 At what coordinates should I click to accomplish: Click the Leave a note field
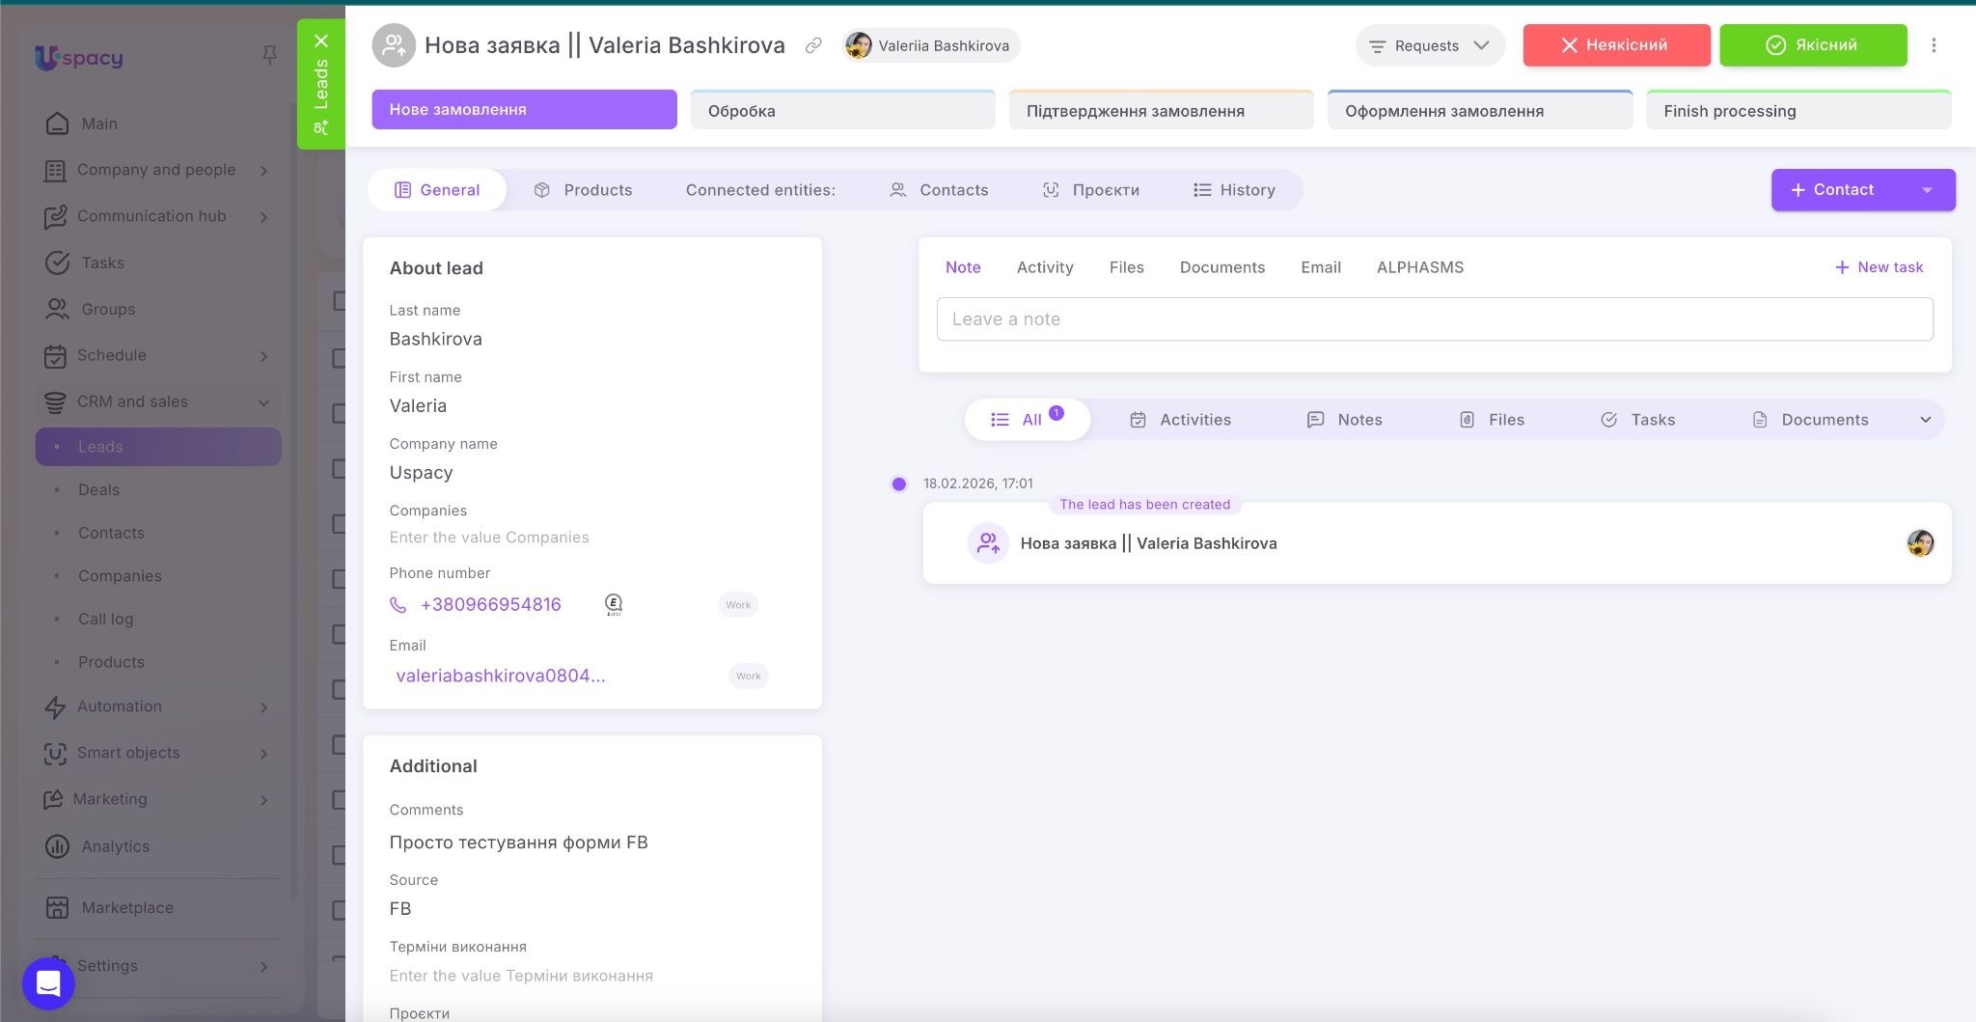click(1434, 319)
